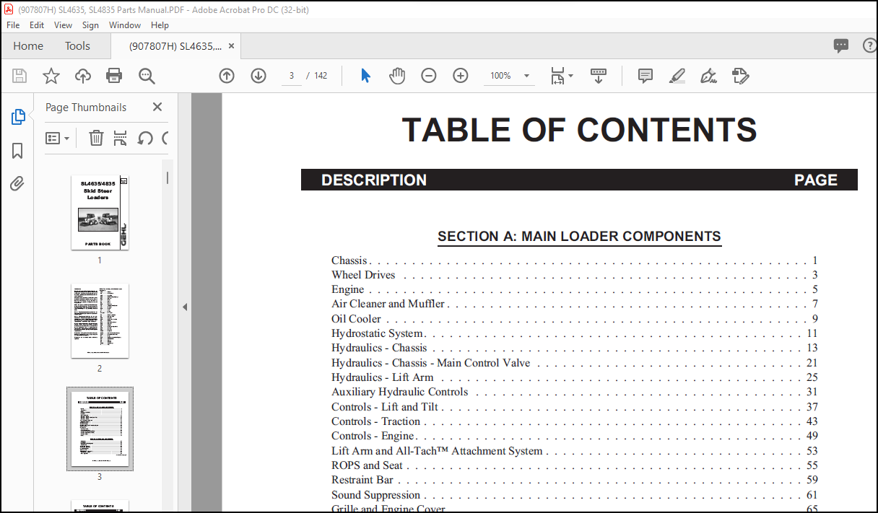
Task: Select page 2 thumbnail
Action: (x=100, y=321)
